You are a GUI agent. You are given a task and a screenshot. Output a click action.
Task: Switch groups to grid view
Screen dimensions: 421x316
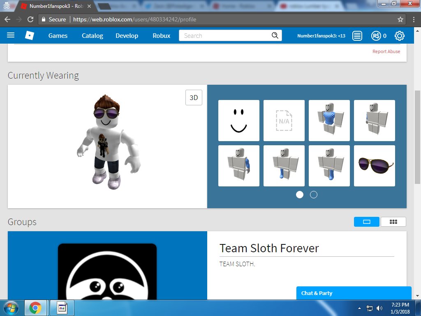393,222
